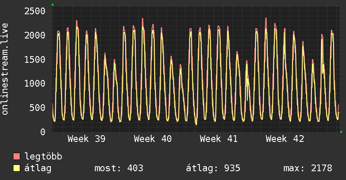The height and width of the screenshot is (180, 346).
Task: Click the 'most: 403' current value
Action: click(119, 168)
